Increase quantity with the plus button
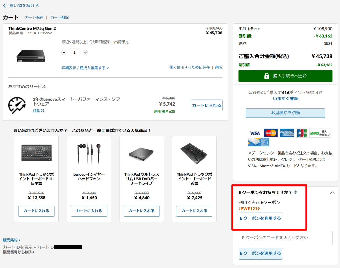This screenshot has height=268, width=340. [x=85, y=52]
